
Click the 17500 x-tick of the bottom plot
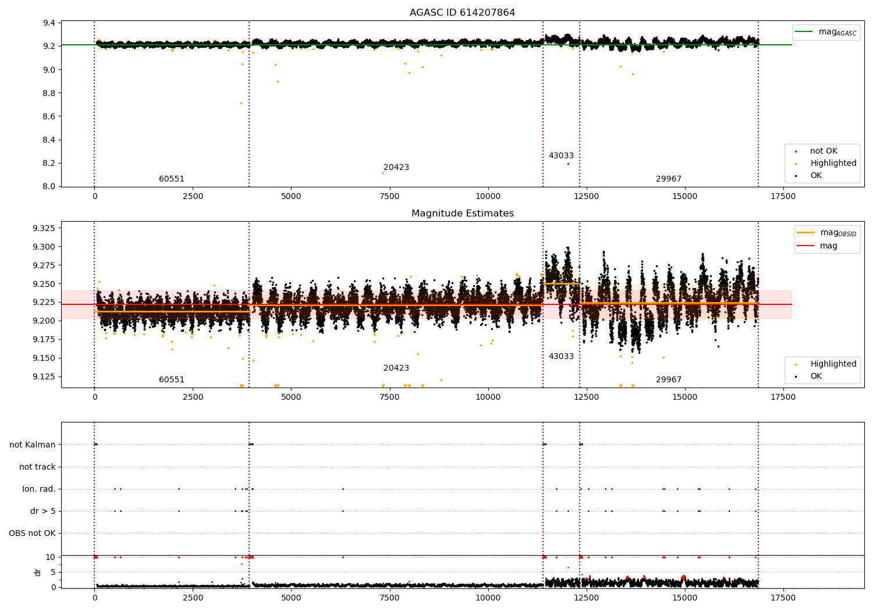[783, 598]
